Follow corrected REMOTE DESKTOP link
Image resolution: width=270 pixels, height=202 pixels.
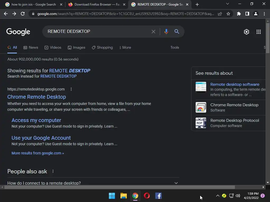(x=70, y=70)
